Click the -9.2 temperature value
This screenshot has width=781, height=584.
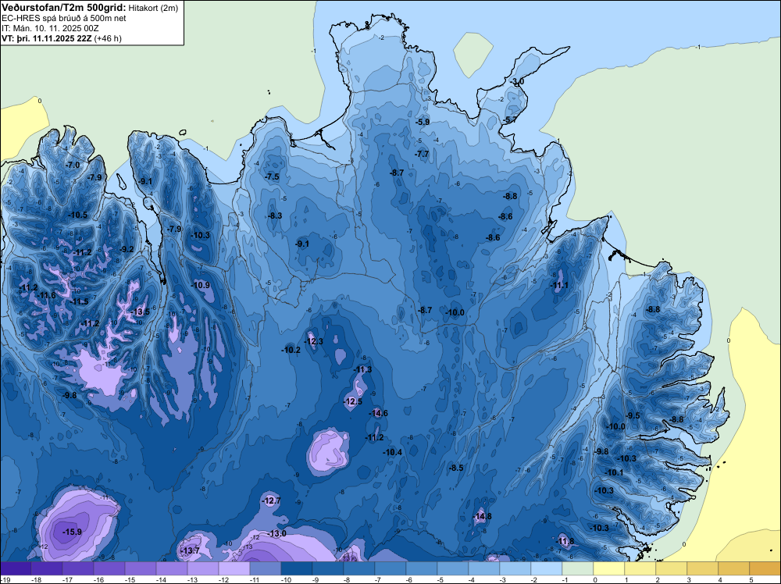127,249
